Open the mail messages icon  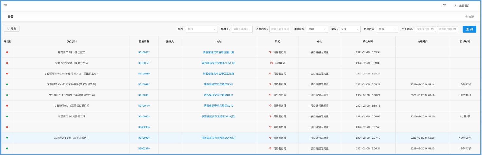[445, 5]
